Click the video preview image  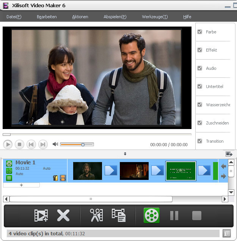(x=96, y=77)
